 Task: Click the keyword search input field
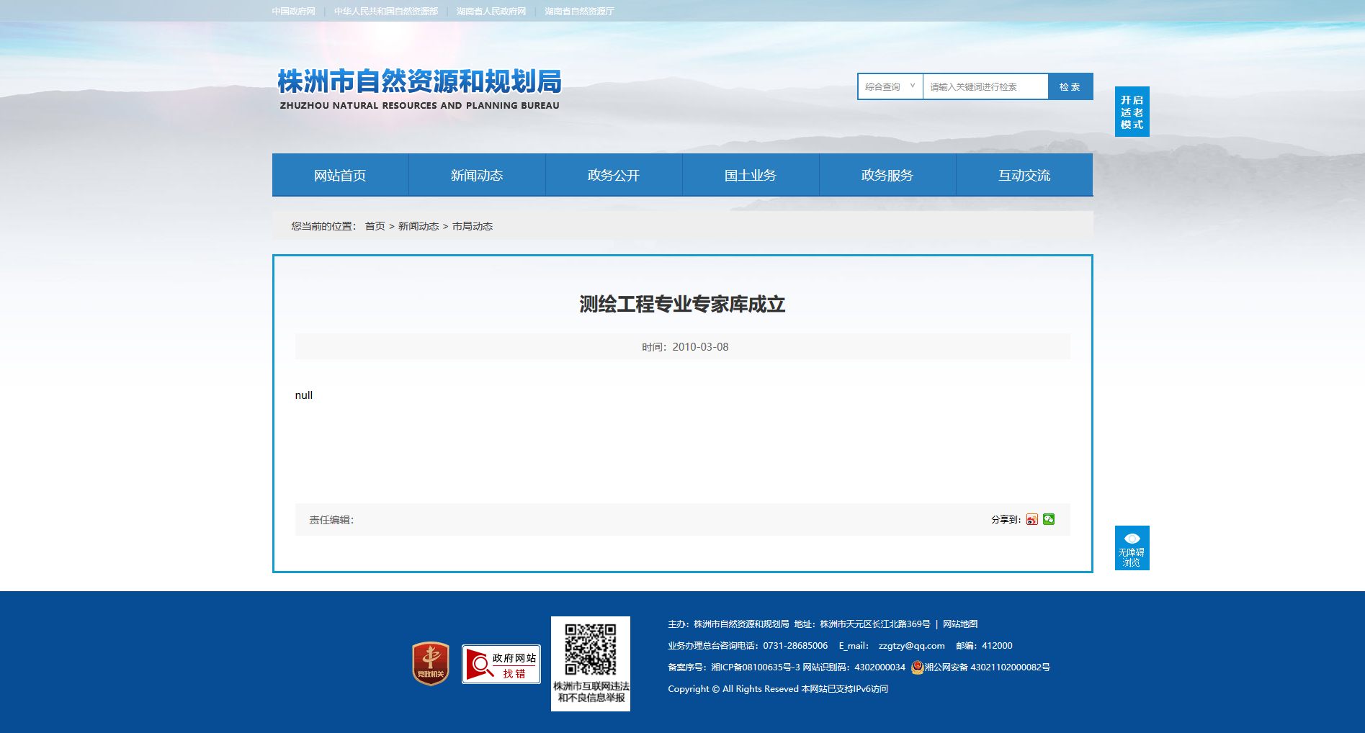985,86
